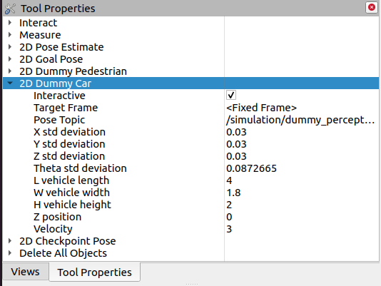
Task: Edit the L vehicle length value 4
Action: [302, 180]
